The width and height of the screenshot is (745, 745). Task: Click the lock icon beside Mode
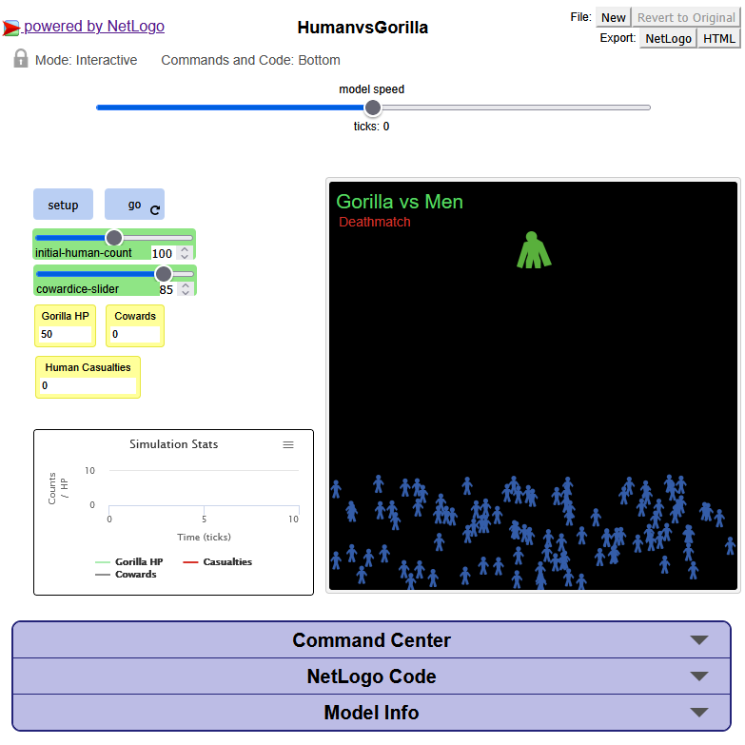click(21, 60)
